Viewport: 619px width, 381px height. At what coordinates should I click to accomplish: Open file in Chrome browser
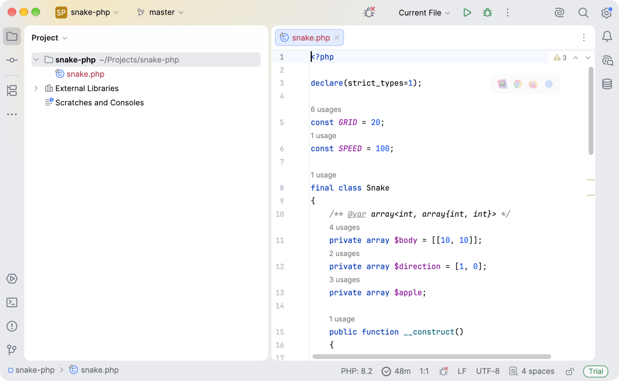pos(518,84)
